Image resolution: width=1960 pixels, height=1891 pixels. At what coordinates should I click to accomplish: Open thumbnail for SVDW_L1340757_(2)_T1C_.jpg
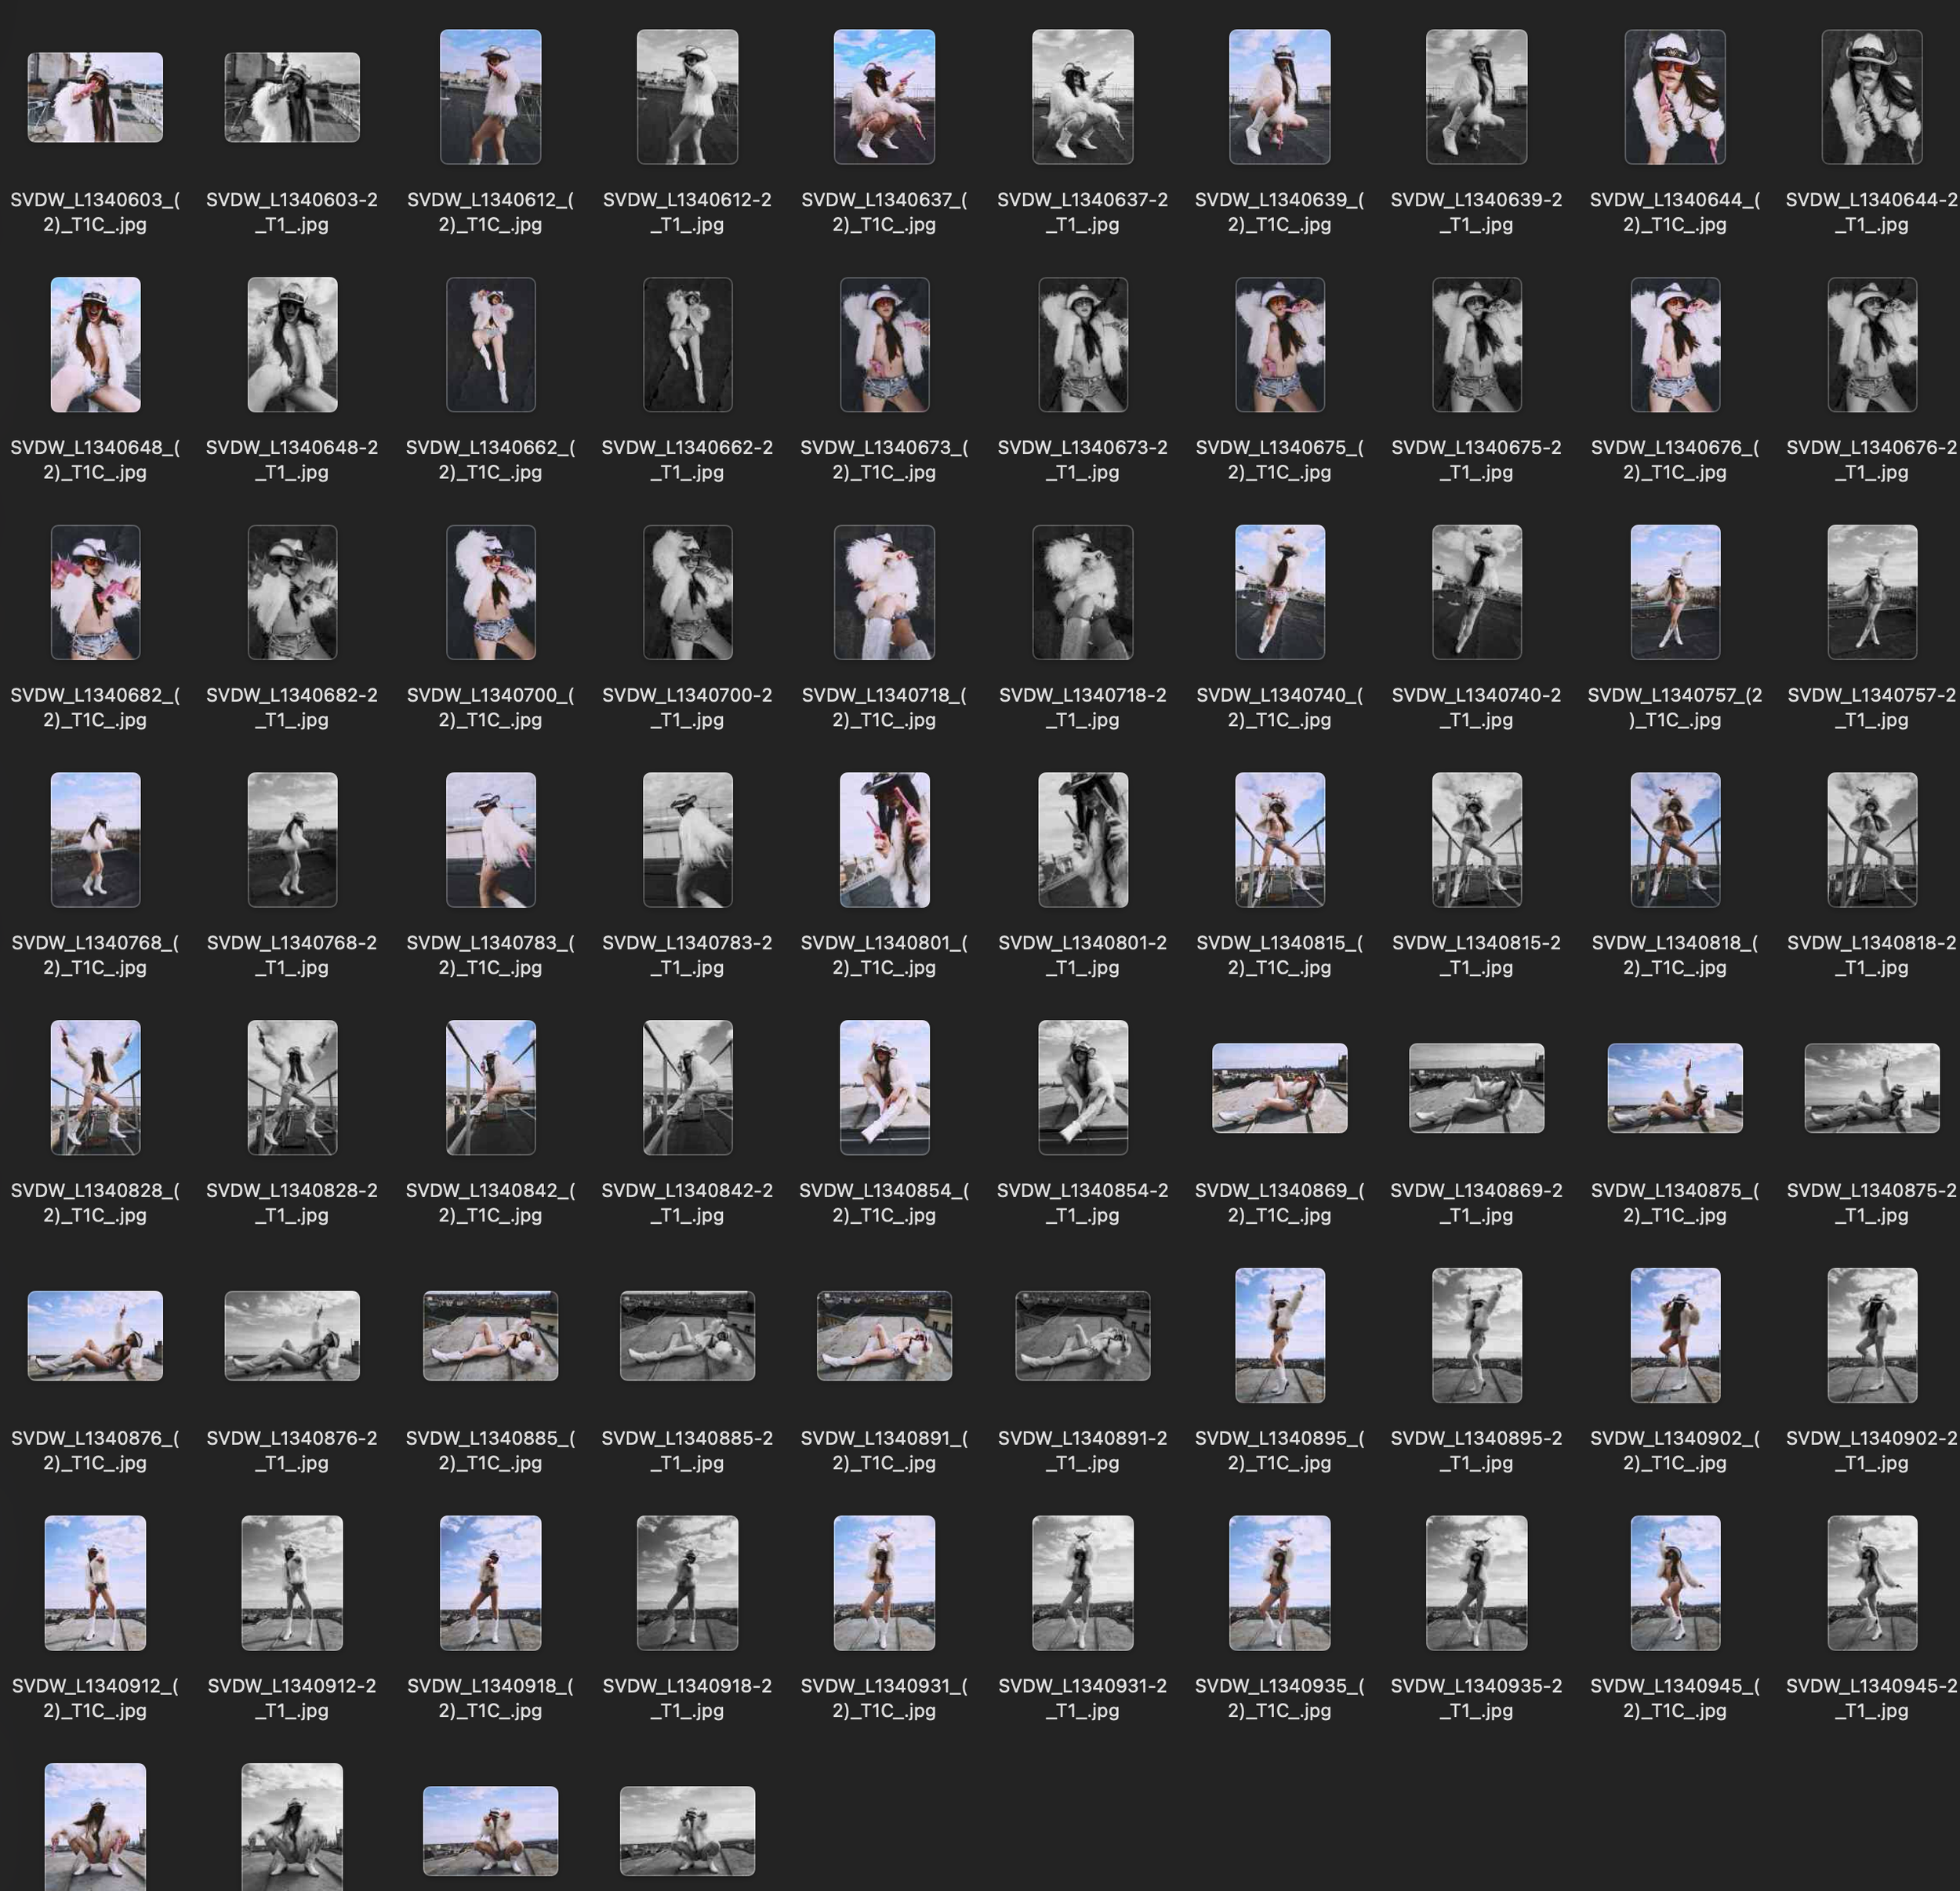pyautogui.click(x=1675, y=592)
